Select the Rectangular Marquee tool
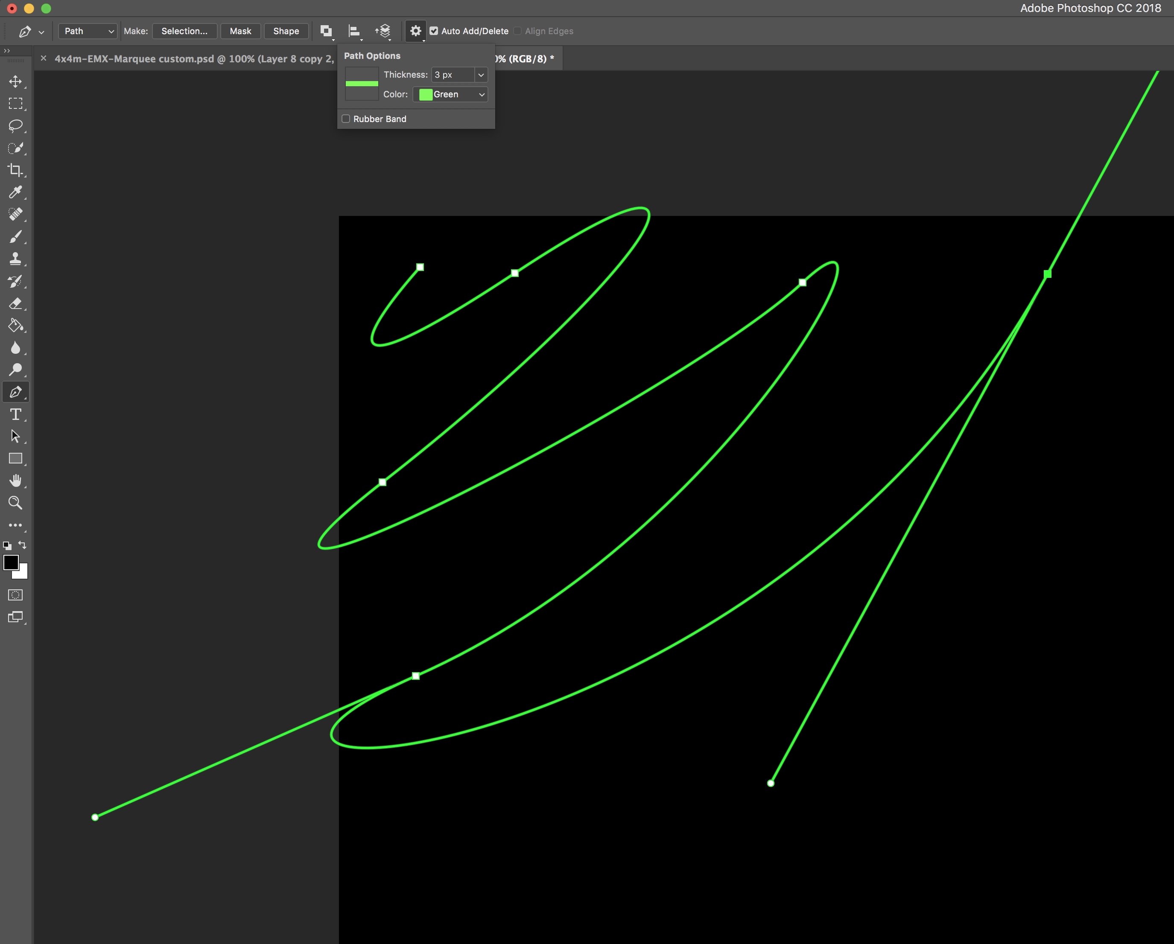The image size is (1174, 944). click(15, 103)
